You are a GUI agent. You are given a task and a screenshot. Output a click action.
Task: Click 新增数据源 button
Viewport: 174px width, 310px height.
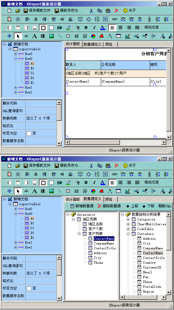click(82, 206)
